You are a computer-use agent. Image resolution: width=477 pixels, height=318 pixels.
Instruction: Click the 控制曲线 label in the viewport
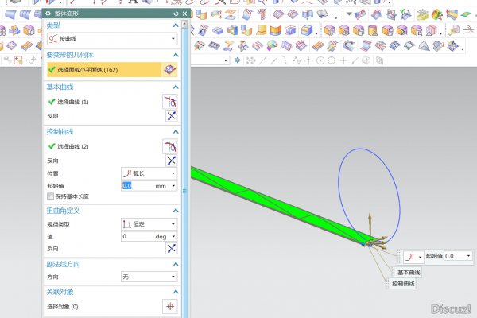[x=402, y=284]
